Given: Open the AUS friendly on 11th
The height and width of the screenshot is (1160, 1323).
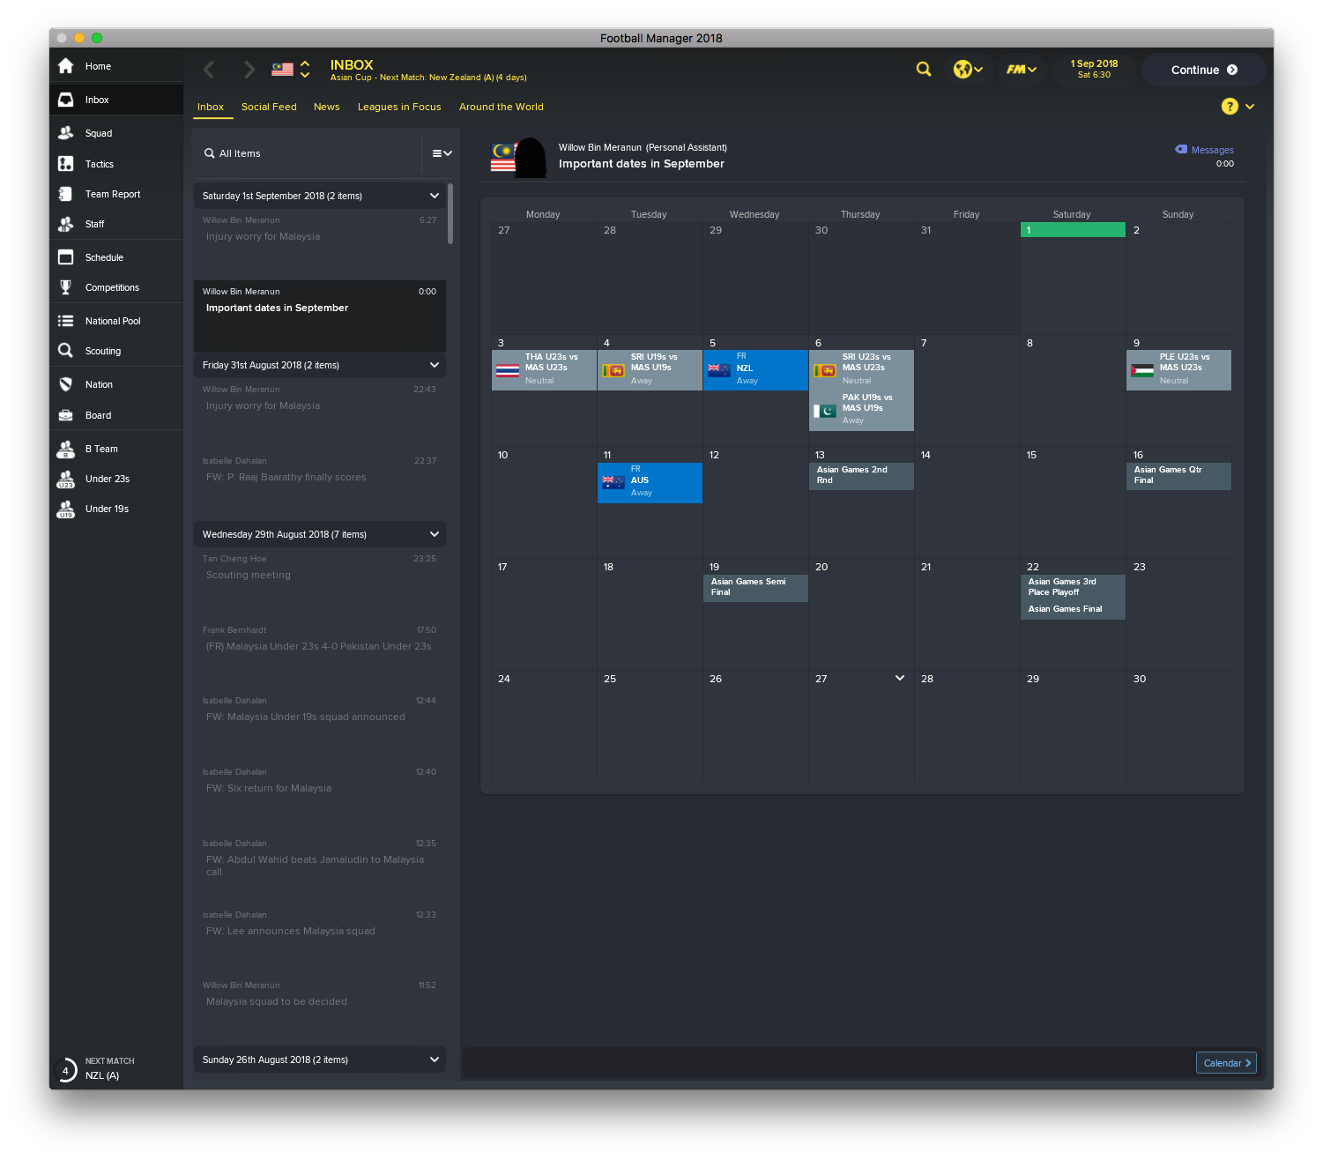Looking at the screenshot, I should [650, 482].
